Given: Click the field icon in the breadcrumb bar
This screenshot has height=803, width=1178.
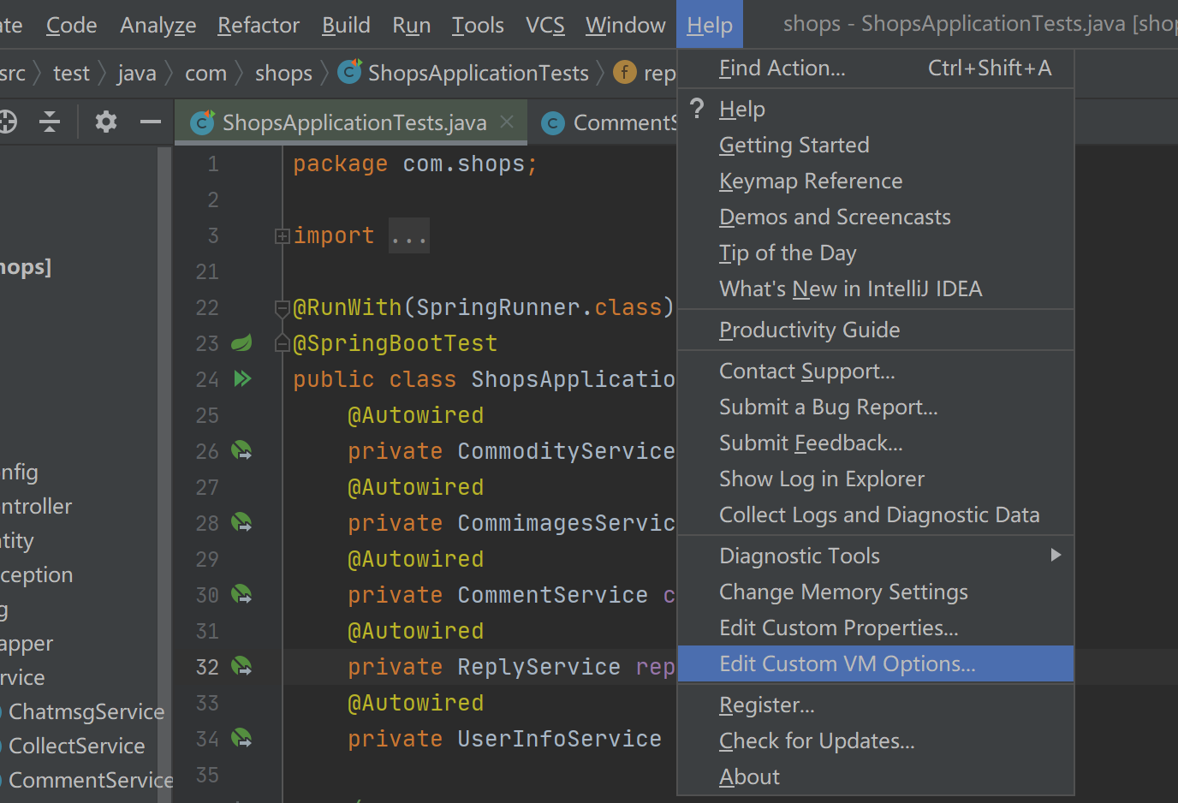Looking at the screenshot, I should (625, 73).
